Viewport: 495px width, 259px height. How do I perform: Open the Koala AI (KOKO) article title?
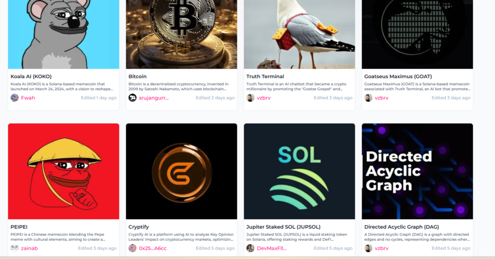pyautogui.click(x=31, y=76)
